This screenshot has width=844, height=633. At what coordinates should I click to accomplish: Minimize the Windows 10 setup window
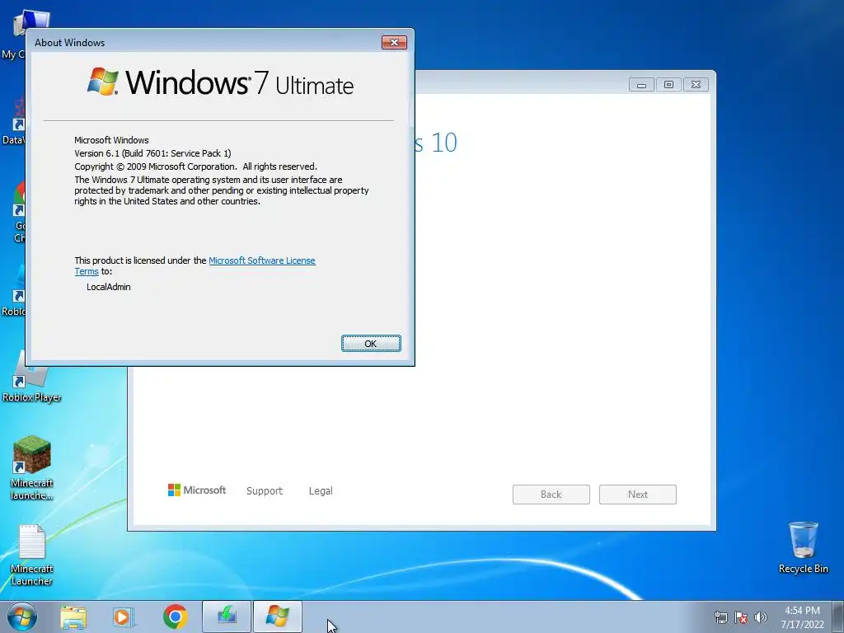pos(641,85)
